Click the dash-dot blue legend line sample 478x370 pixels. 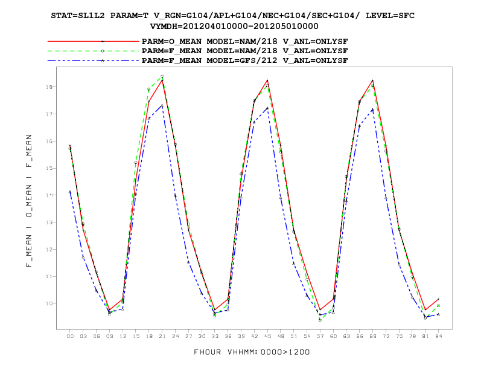pos(94,60)
